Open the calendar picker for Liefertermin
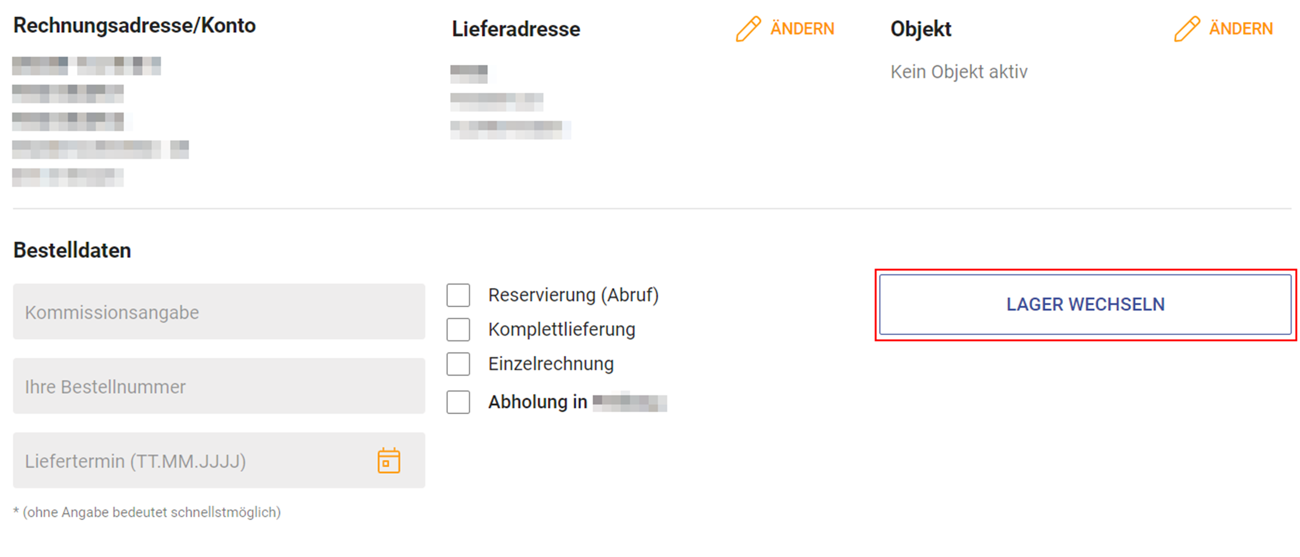 389,461
